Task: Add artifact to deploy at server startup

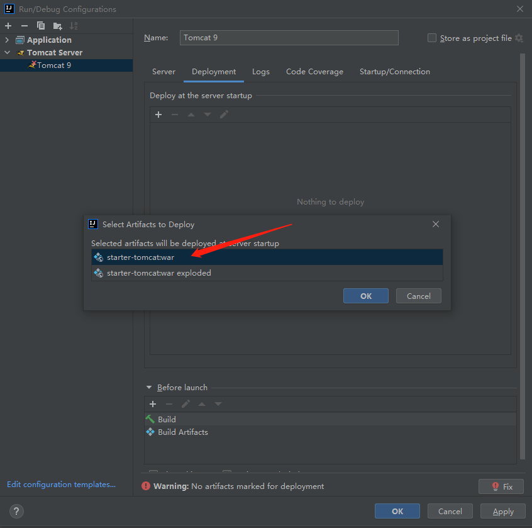Action: 158,115
